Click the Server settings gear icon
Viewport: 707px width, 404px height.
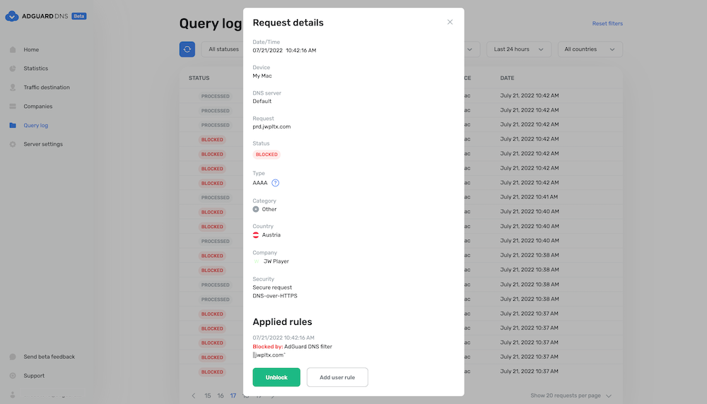(13, 144)
